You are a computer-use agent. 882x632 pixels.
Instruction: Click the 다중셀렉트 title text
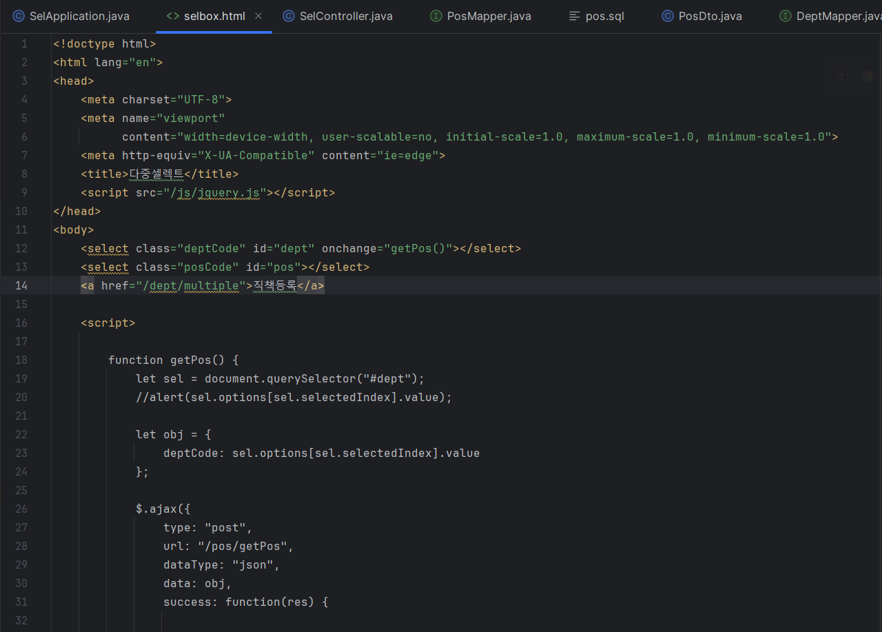[156, 174]
